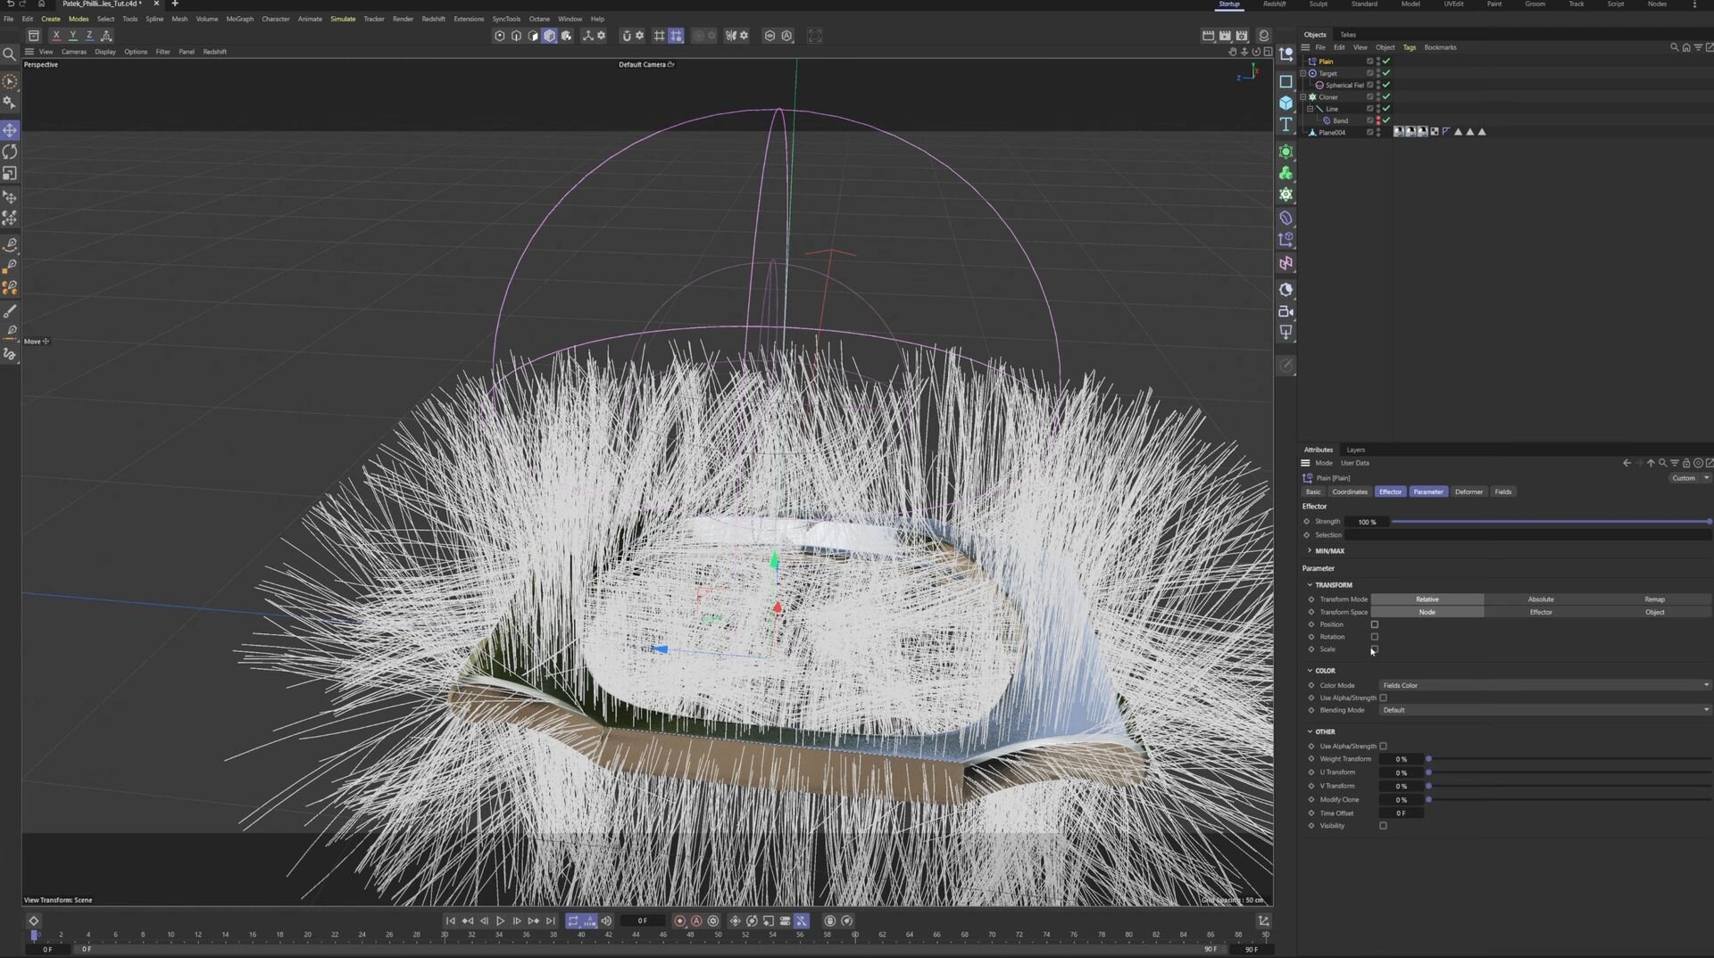Toggle Z axis lock

pyautogui.click(x=89, y=36)
